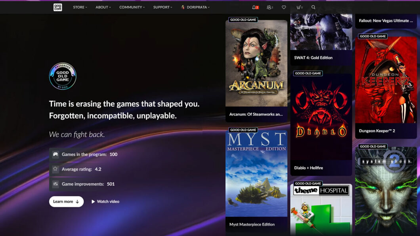Expand the COMMUNITY menu
This screenshot has width=420, height=236.
coord(132,7)
